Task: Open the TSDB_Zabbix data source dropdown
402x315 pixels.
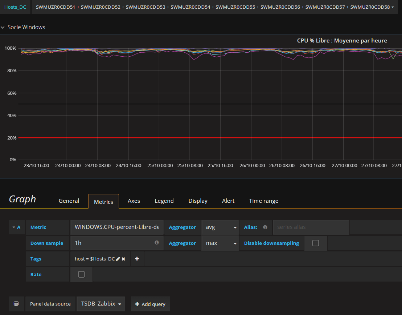Action: [x=101, y=304]
